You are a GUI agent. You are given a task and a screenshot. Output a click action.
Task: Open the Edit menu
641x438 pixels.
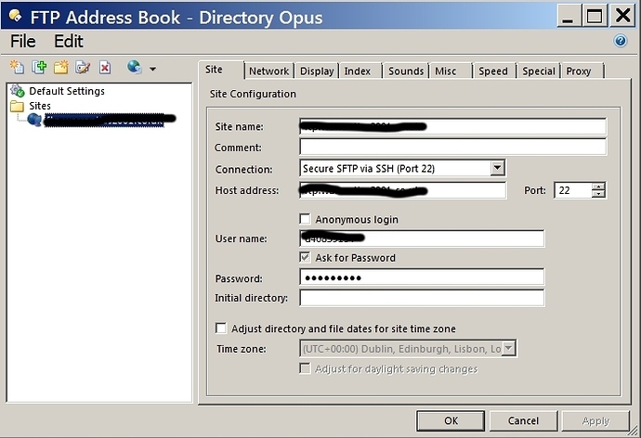click(68, 41)
